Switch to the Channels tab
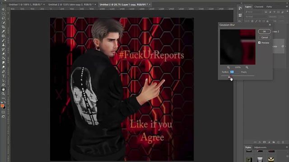289x162 pixels. [259, 7]
